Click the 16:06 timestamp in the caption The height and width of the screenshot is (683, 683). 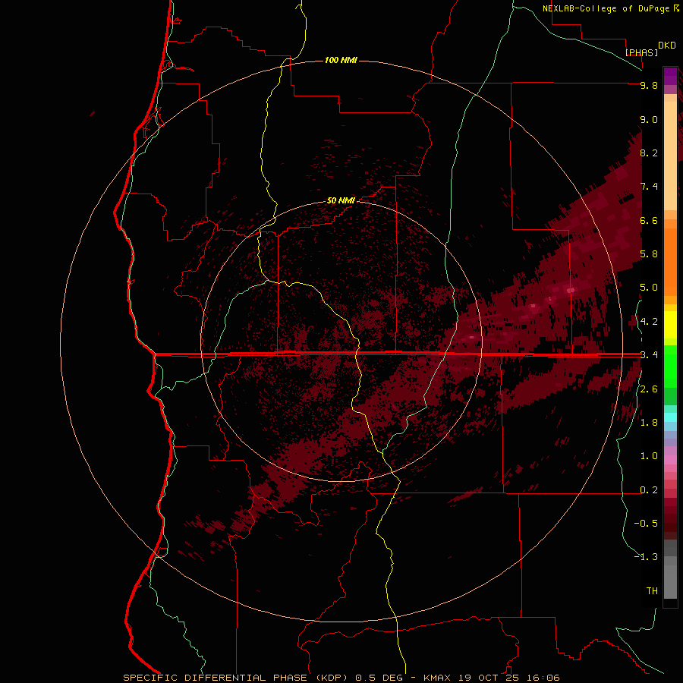[x=543, y=678]
